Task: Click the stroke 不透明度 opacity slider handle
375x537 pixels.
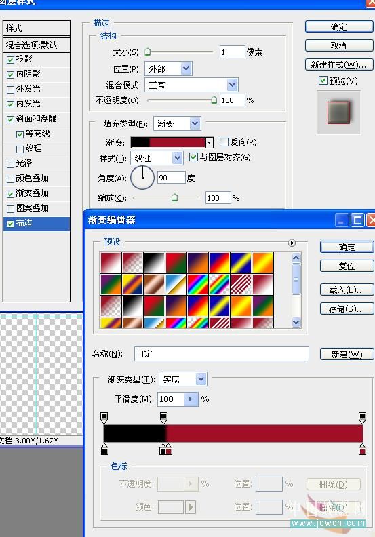Action: (x=214, y=100)
